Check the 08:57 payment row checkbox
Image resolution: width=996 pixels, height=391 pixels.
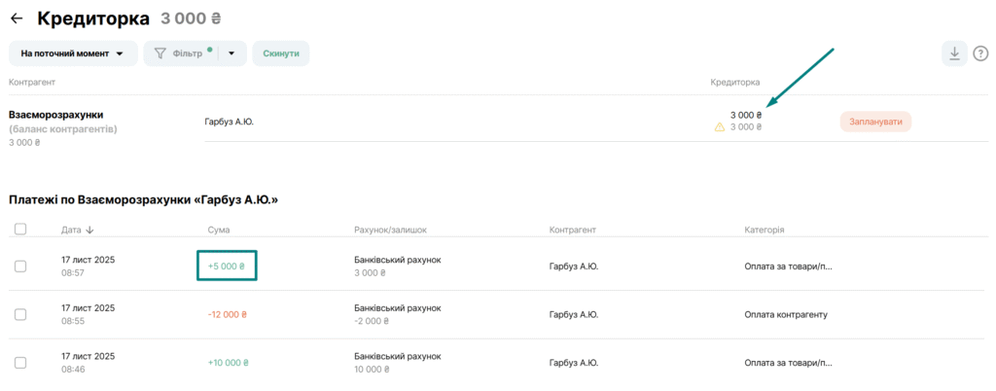[x=20, y=266]
